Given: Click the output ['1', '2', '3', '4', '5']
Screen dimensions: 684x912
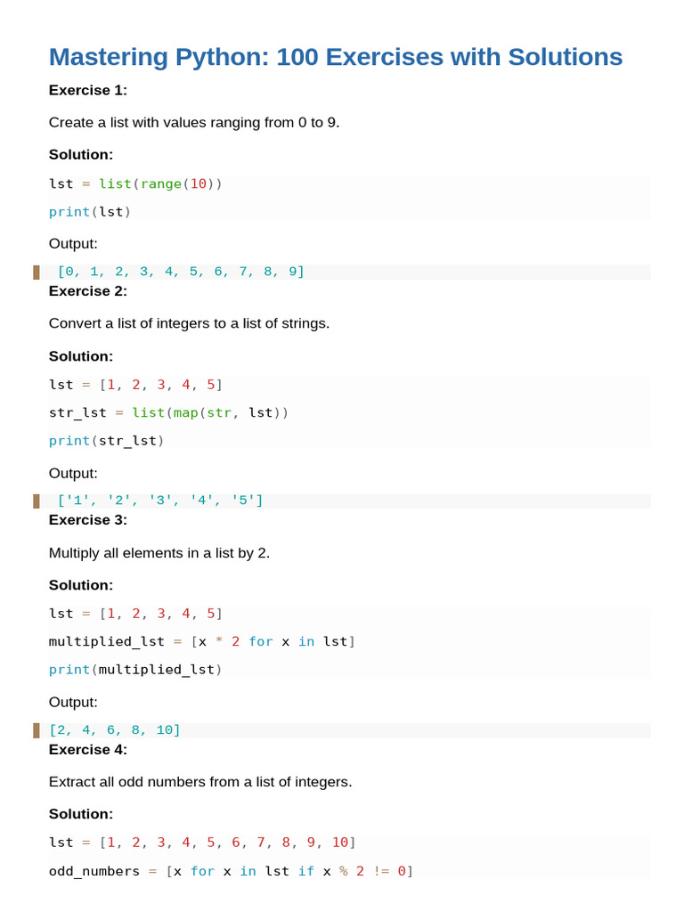Looking at the screenshot, I should pyautogui.click(x=160, y=501).
